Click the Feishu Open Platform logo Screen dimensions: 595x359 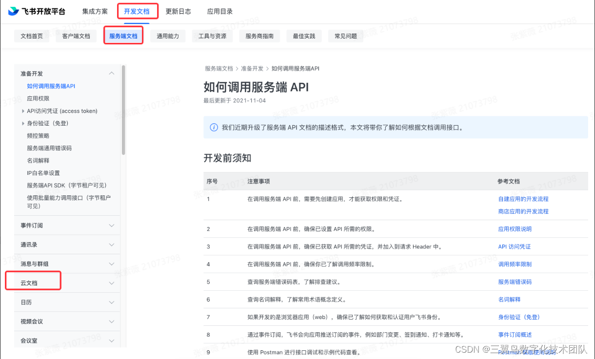(x=37, y=11)
